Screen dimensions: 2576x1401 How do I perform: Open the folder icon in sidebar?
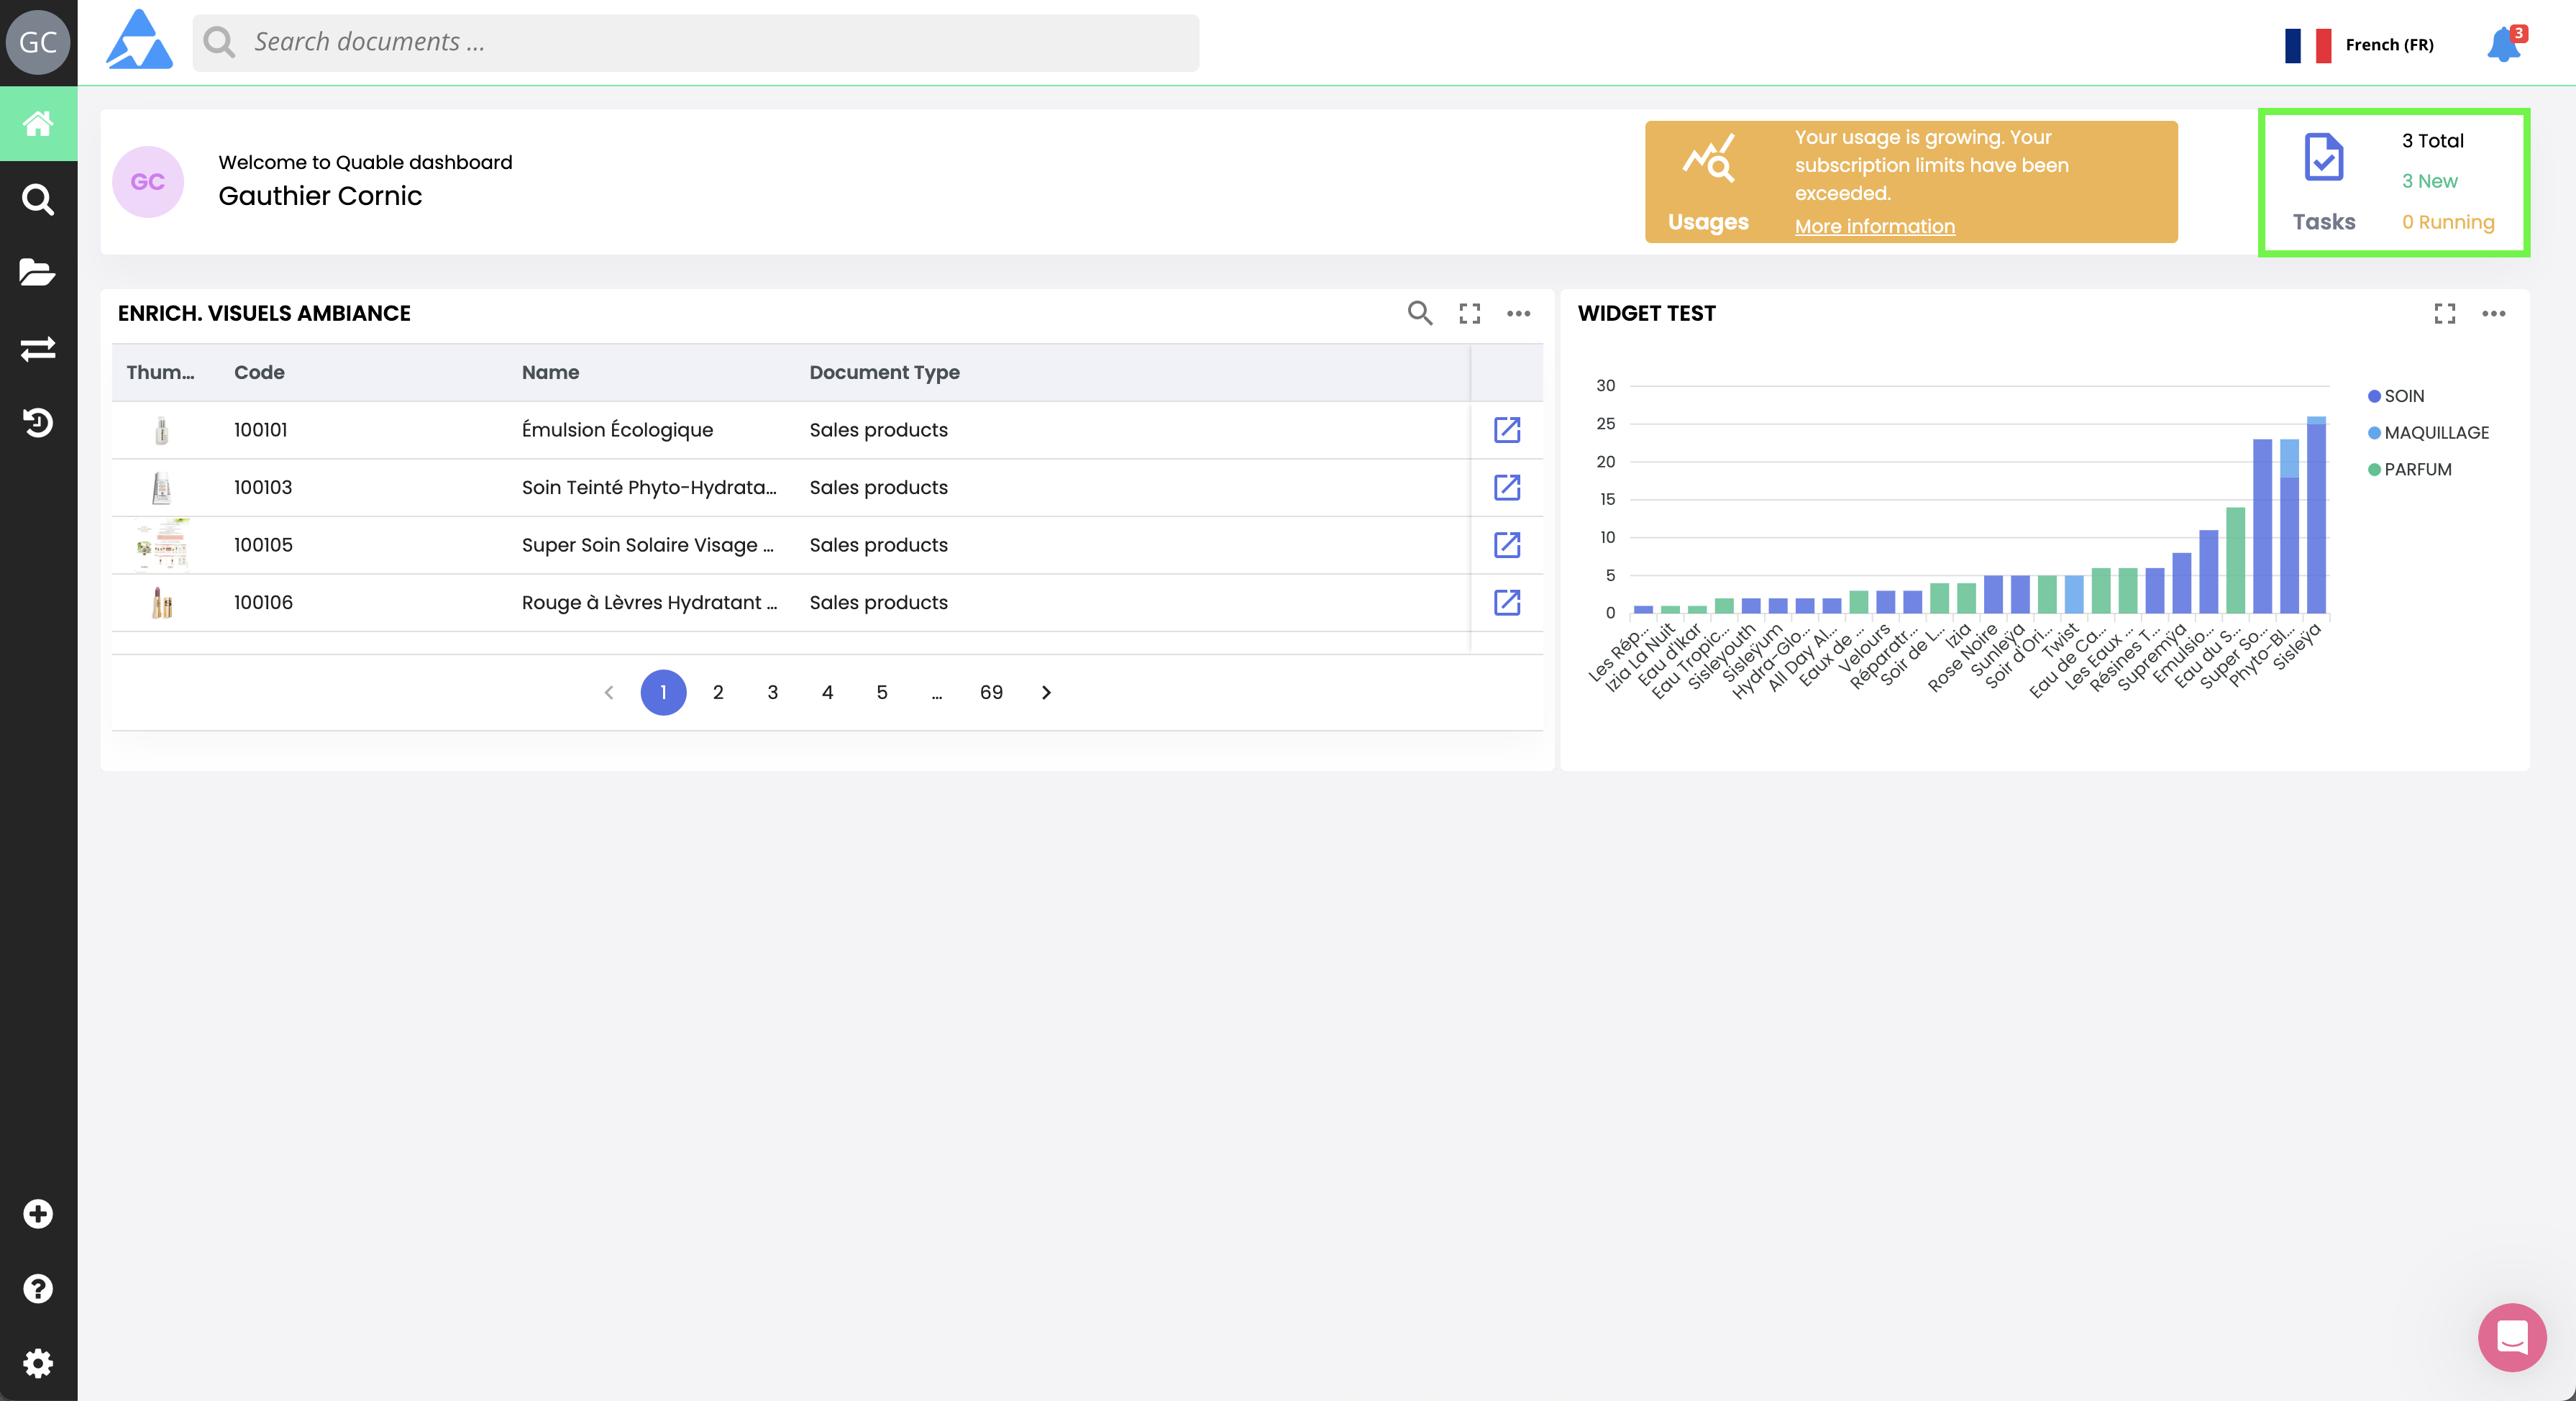pos(38,272)
